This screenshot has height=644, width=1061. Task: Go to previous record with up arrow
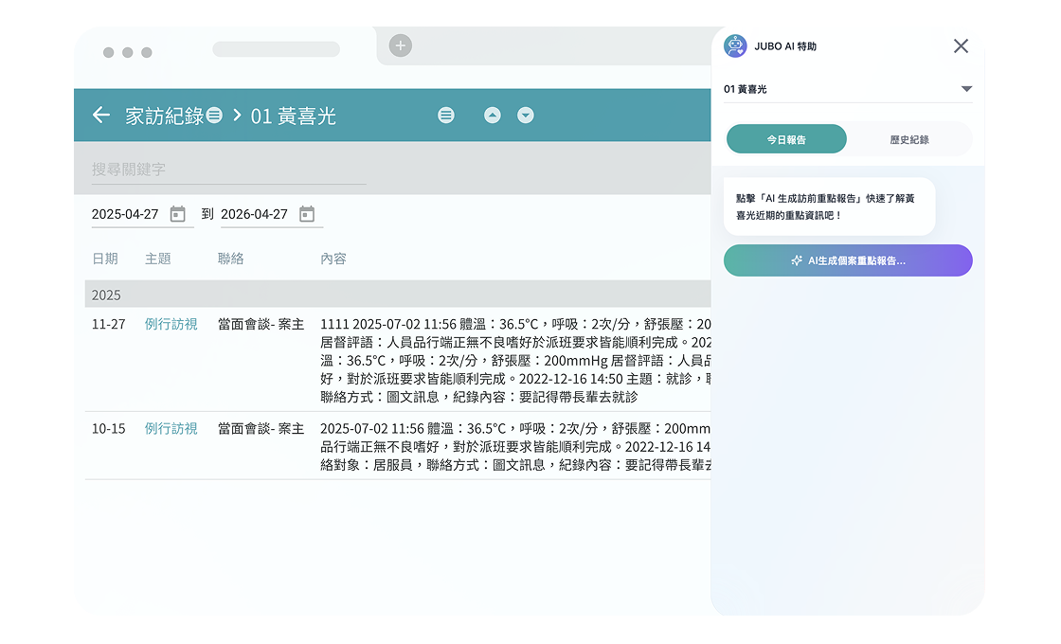493,115
